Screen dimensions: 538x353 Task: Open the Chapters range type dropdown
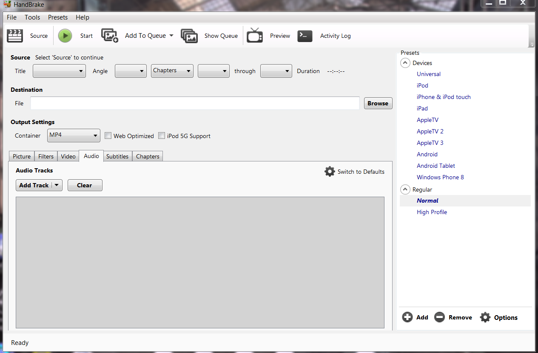point(172,71)
